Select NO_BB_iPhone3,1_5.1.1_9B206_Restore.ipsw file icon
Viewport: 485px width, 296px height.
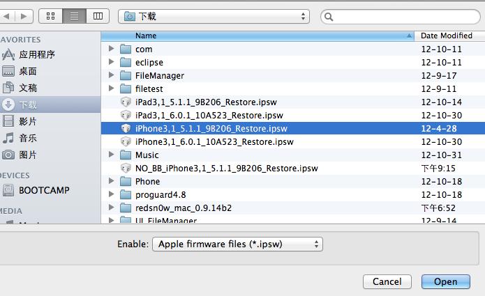coord(126,169)
